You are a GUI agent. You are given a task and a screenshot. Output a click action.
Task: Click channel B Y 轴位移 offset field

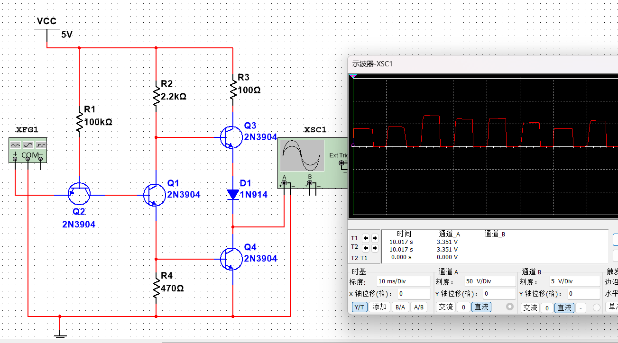pos(584,294)
